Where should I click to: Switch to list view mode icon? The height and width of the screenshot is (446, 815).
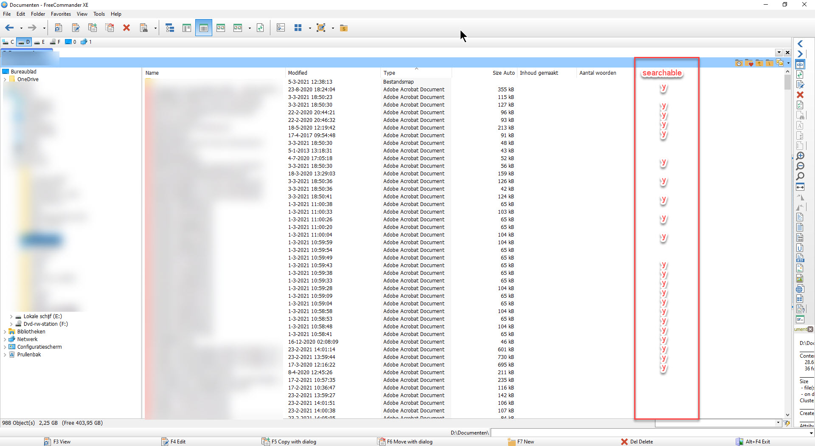(x=187, y=28)
